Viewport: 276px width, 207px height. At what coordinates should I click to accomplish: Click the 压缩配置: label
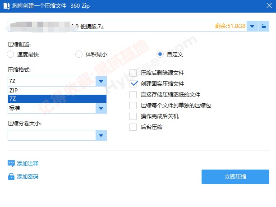tap(19, 44)
